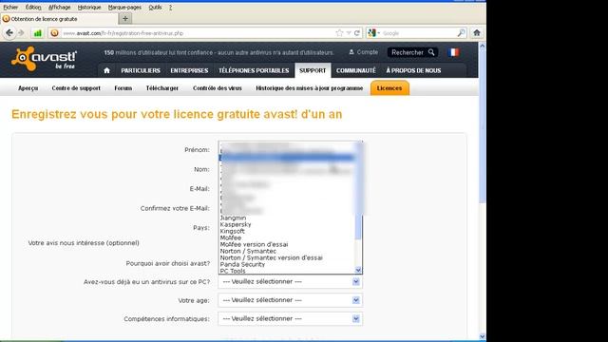Viewport: 608px width, 342px height.
Task: Open À PROPOS DE NOUS navigation item
Action: tap(413, 70)
